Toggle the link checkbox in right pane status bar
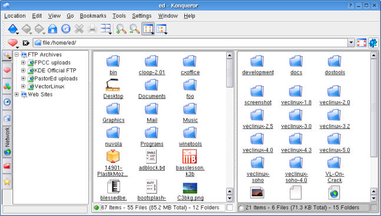Viewport: 381px width, 216px height. (373, 208)
